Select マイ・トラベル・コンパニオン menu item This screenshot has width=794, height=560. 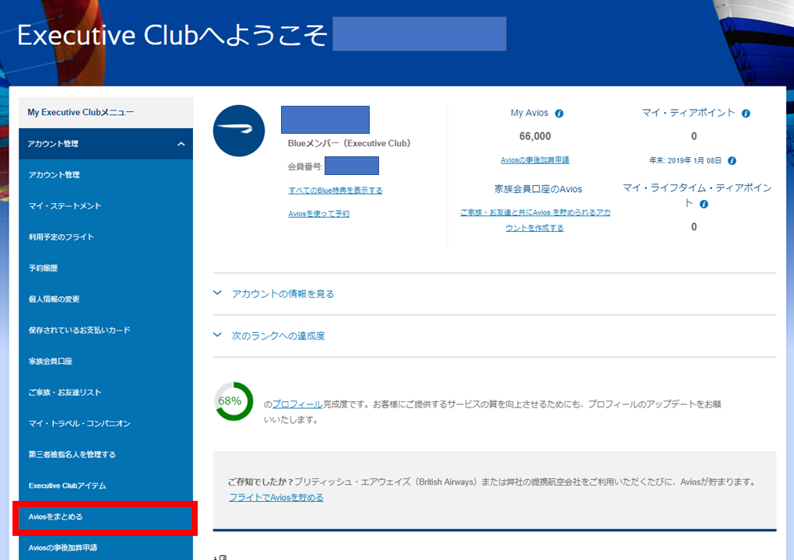pyautogui.click(x=106, y=423)
